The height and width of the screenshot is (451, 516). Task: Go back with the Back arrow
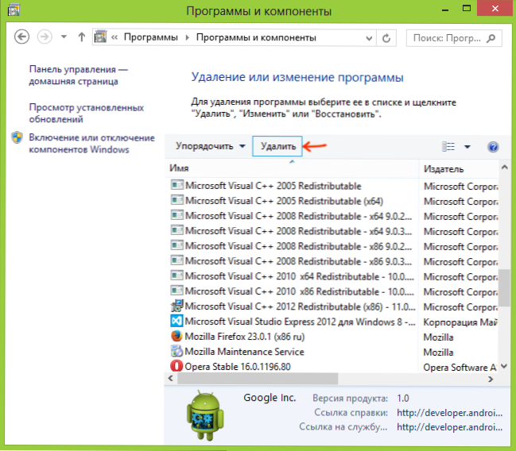pos(21,37)
